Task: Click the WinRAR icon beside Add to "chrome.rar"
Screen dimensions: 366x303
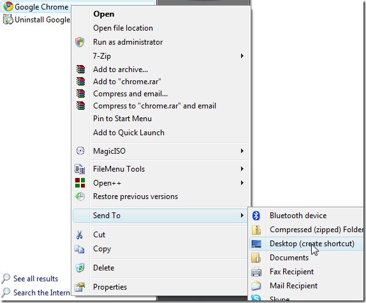Action: [80, 82]
